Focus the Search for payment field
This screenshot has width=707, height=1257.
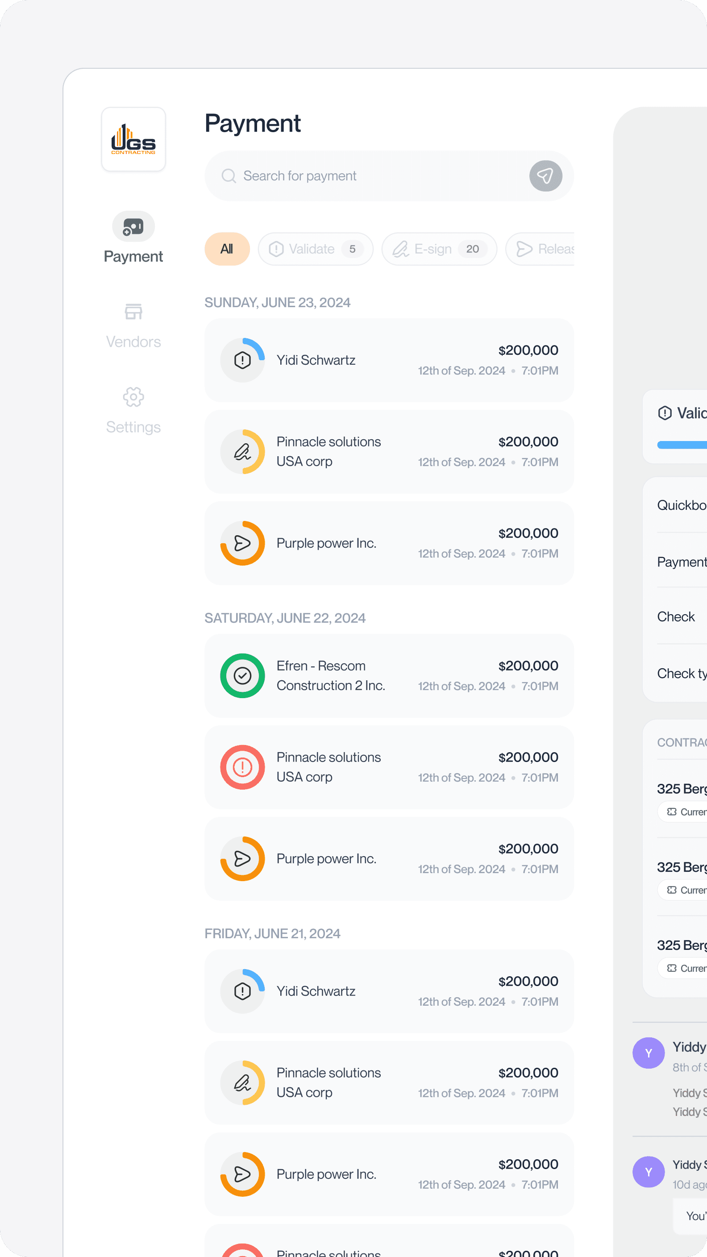(x=389, y=176)
